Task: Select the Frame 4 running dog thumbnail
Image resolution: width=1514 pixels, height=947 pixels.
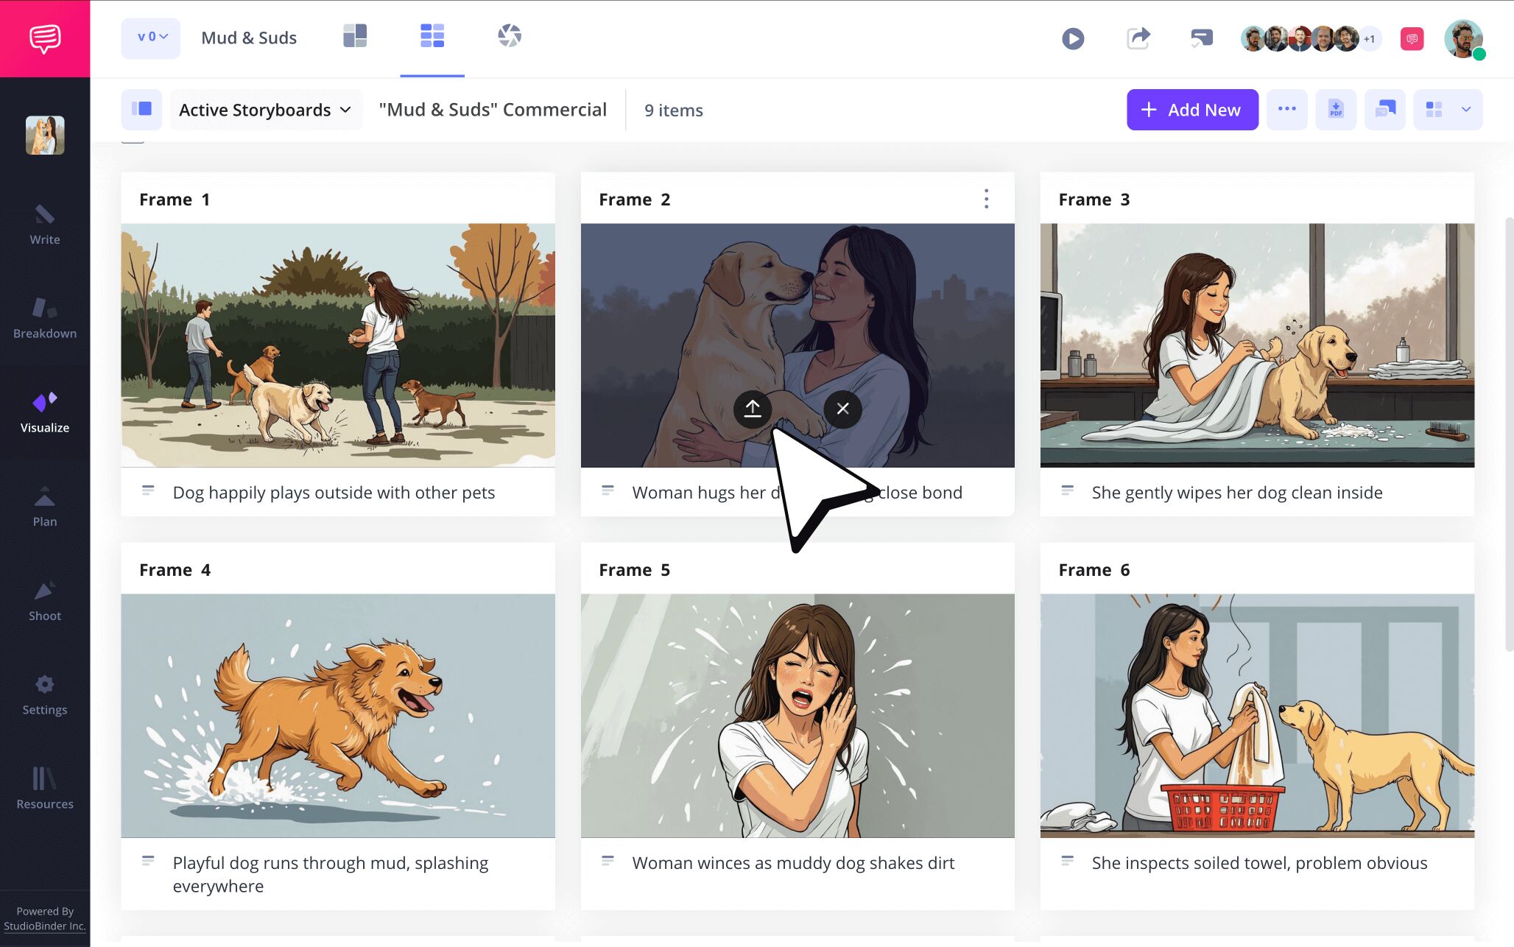Action: pyautogui.click(x=338, y=715)
